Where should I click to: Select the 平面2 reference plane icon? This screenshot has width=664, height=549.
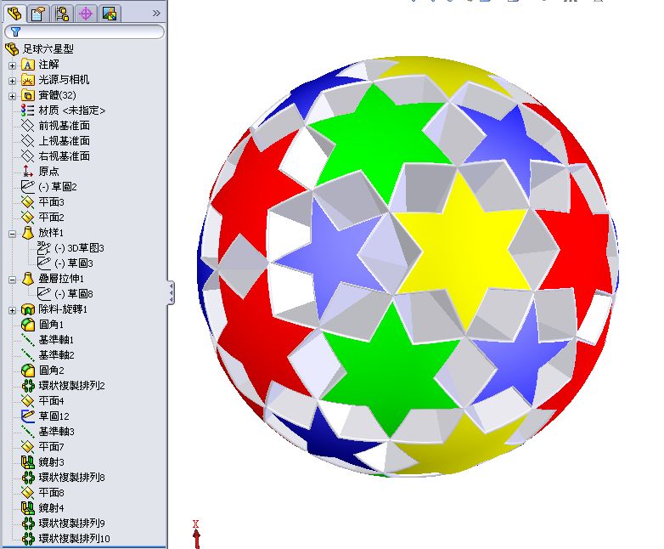tap(27, 218)
